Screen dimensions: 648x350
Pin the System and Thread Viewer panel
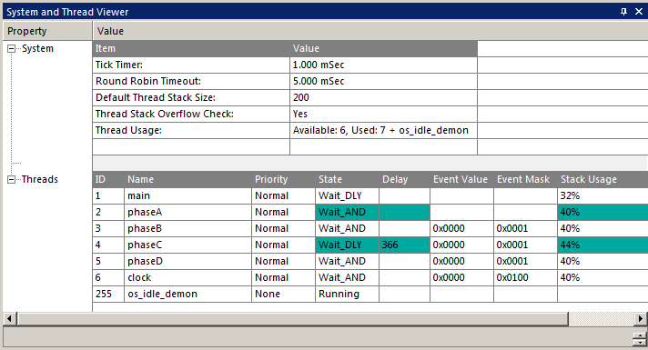click(x=623, y=12)
